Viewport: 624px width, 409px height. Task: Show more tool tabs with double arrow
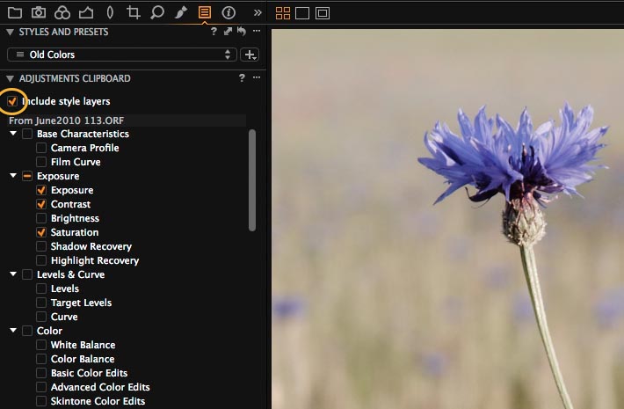tap(258, 12)
